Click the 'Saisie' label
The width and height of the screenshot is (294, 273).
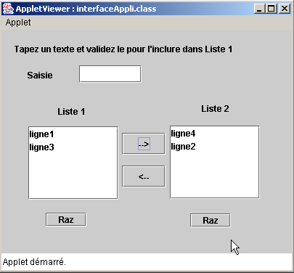click(x=40, y=75)
